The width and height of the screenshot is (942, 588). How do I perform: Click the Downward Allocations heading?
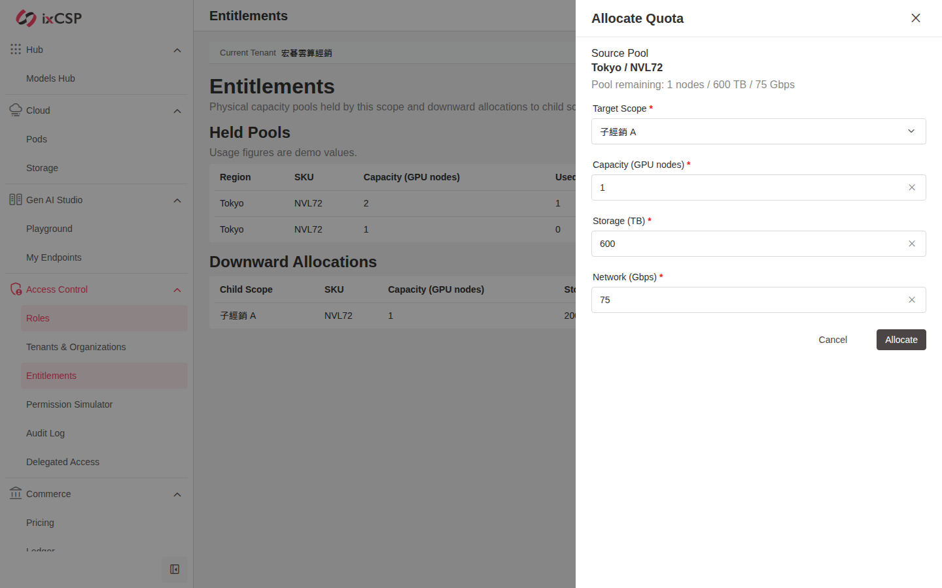point(293,262)
